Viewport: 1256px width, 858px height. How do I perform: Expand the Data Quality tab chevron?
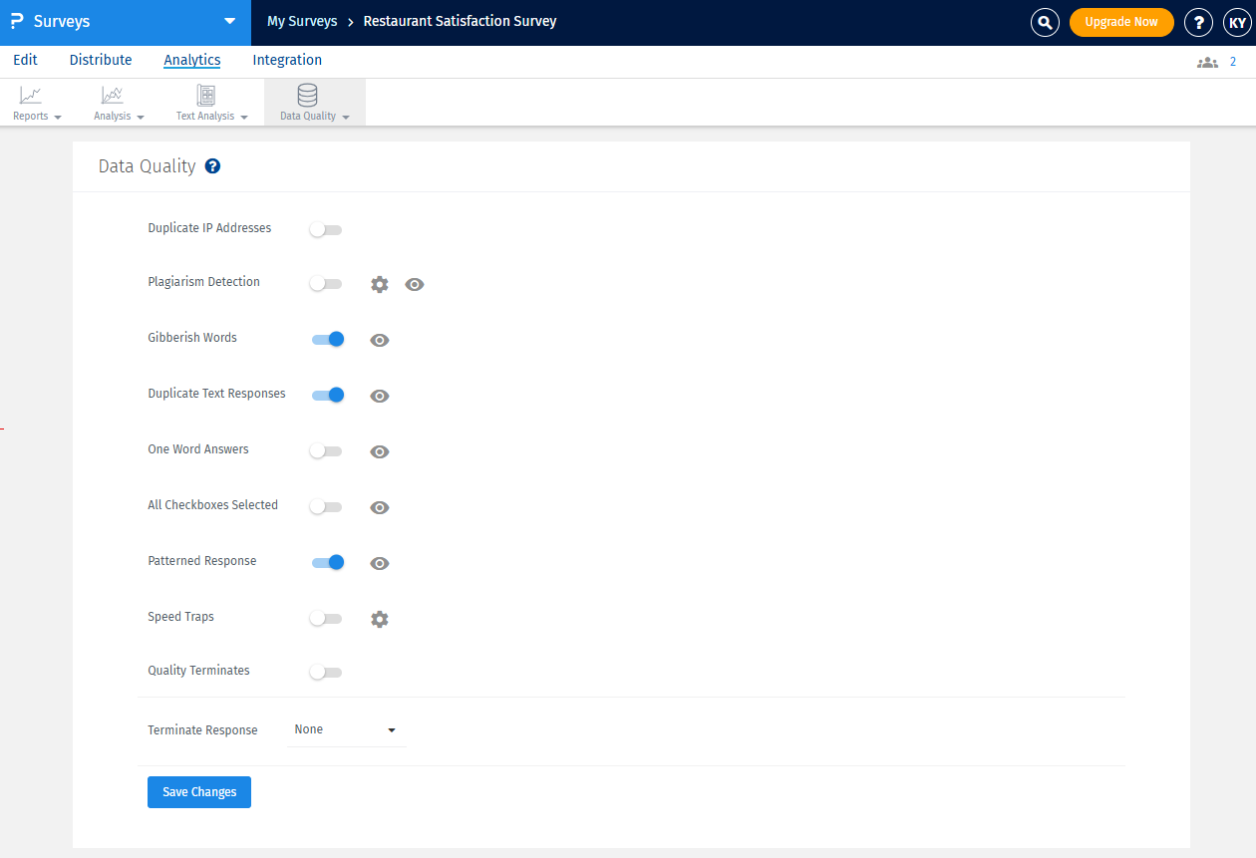pos(346,117)
